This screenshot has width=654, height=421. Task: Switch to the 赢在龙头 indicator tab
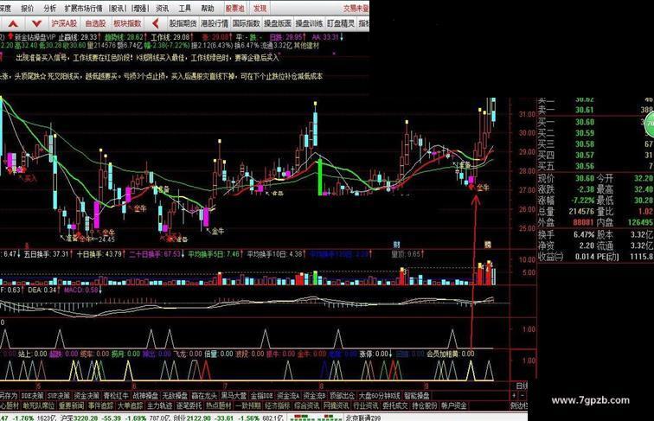point(204,396)
